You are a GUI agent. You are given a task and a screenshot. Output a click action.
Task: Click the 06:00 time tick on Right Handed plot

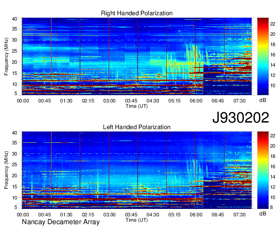click(196, 101)
